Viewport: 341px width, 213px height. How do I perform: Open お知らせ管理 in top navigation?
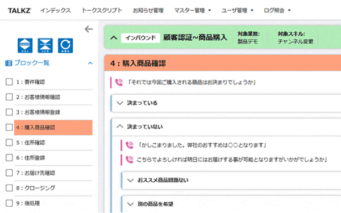click(x=148, y=10)
